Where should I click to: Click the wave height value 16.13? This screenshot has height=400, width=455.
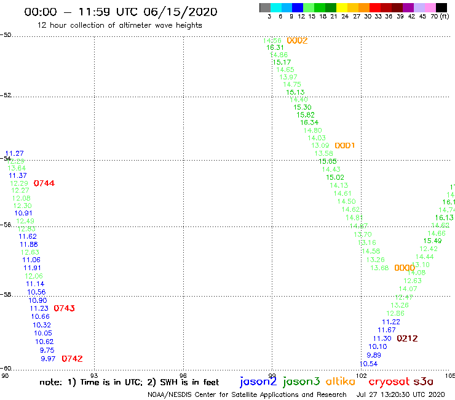pos(445,218)
